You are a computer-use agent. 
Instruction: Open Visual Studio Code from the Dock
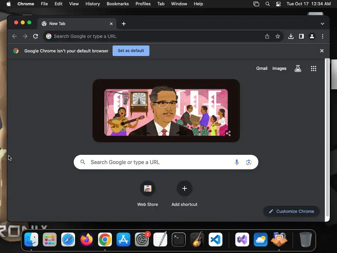click(x=215, y=239)
